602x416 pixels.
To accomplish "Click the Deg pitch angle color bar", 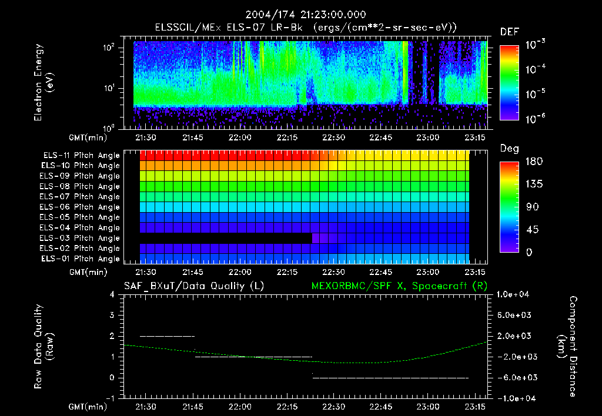I will [509, 207].
